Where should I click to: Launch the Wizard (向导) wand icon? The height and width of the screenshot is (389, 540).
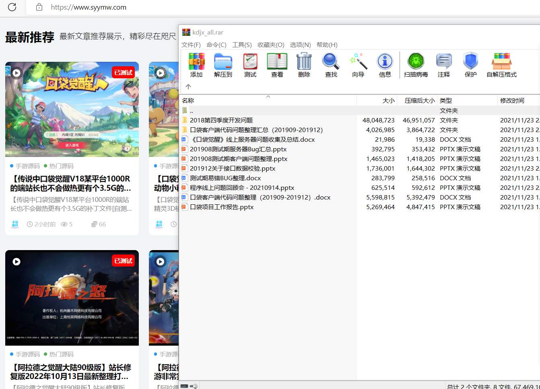[358, 65]
